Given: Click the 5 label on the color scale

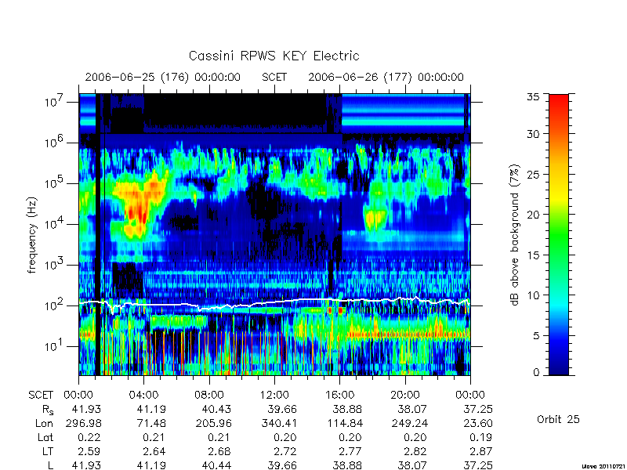Looking at the screenshot, I should point(536,335).
